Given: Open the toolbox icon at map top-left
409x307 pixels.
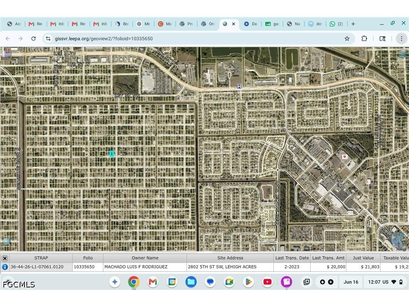Looking at the screenshot, I should (x=6, y=52).
